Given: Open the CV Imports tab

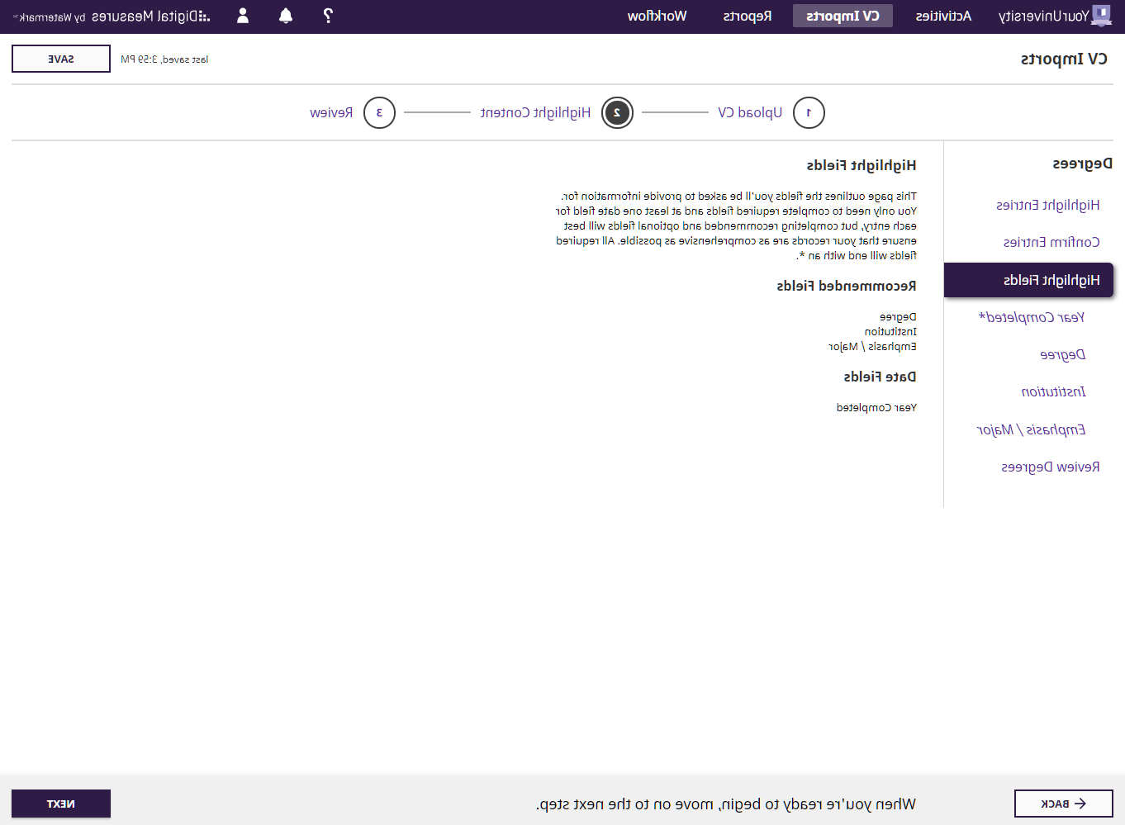Looking at the screenshot, I should (843, 16).
